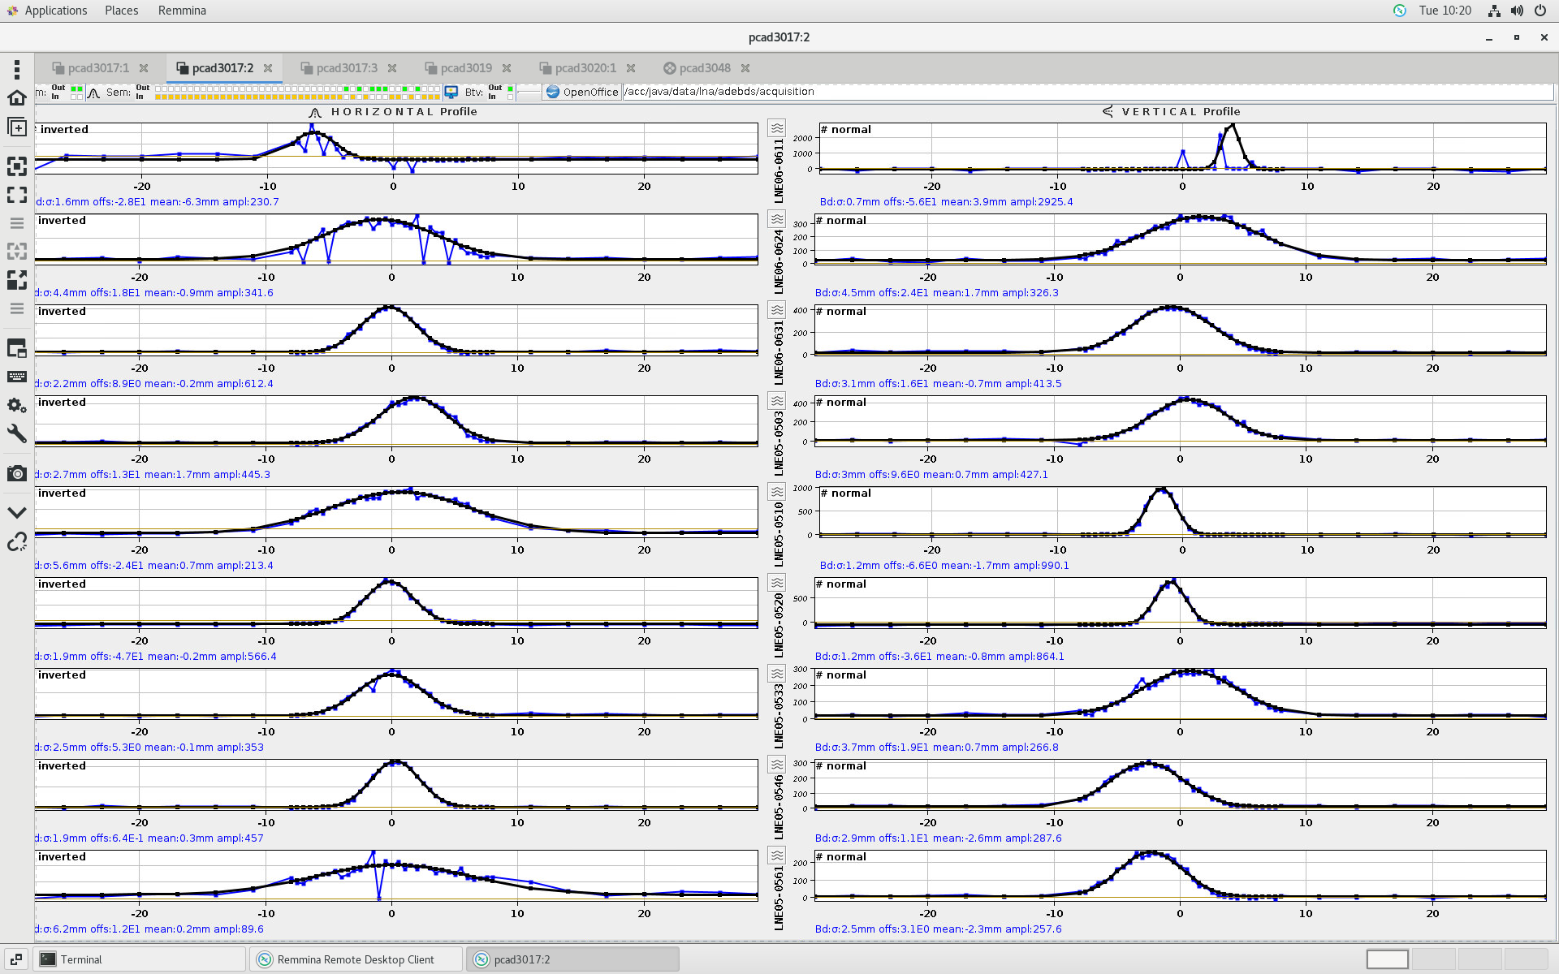Disconnect session via broken link icon
The width and height of the screenshot is (1559, 974).
click(x=16, y=542)
